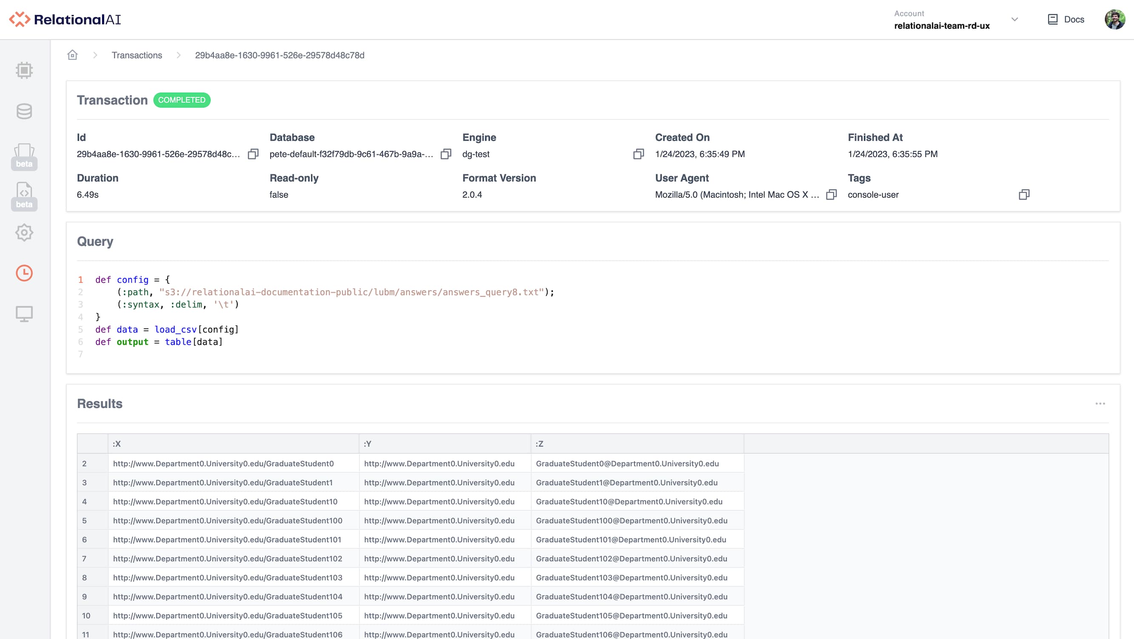The image size is (1134, 639).
Task: Select the :Y column header in Results
Action: pos(368,444)
